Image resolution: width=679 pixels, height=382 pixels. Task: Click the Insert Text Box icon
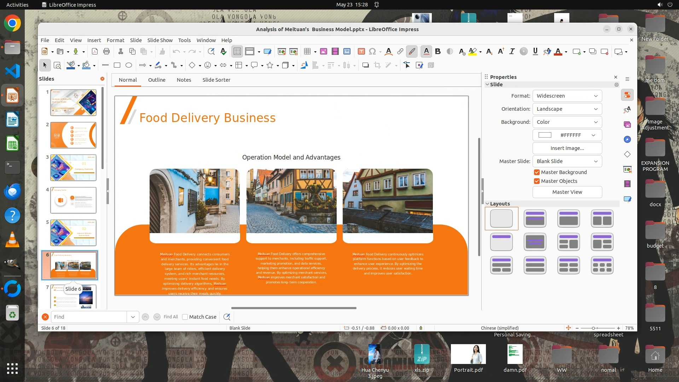click(361, 52)
